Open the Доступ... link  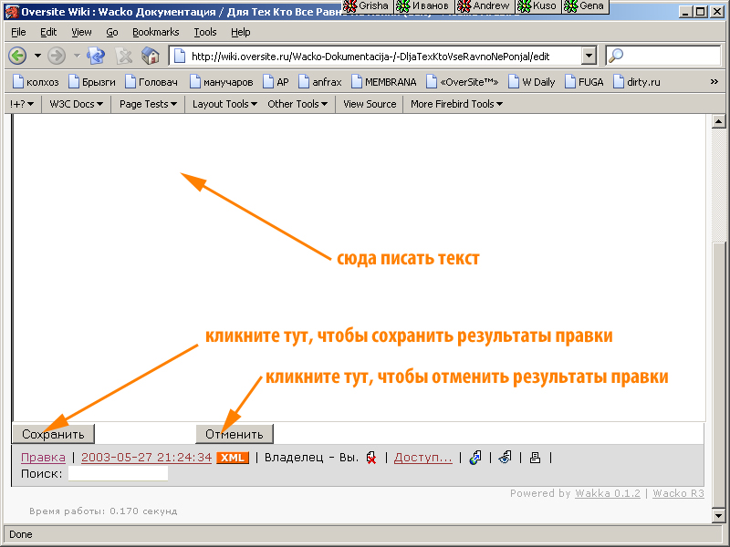422,458
